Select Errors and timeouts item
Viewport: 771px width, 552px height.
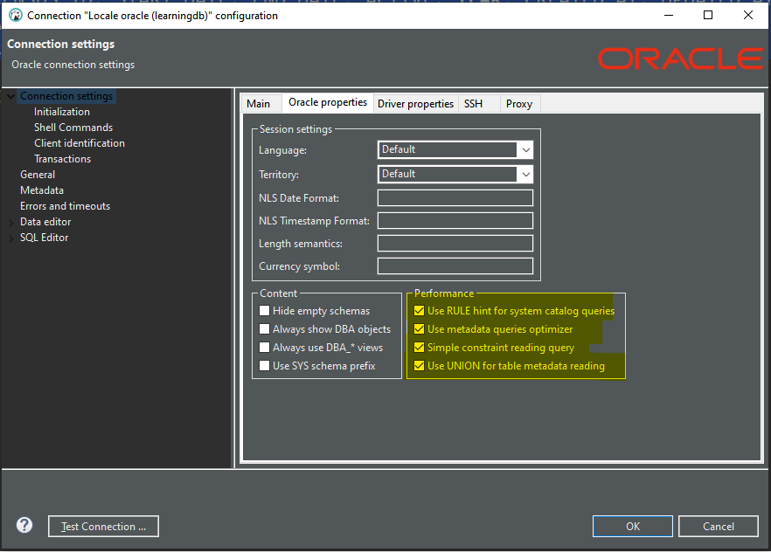(65, 206)
